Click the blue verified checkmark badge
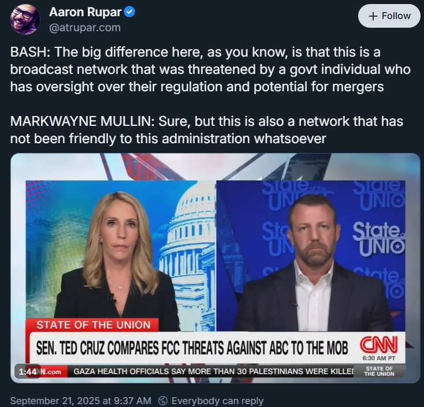This screenshot has height=407, width=424. [129, 12]
